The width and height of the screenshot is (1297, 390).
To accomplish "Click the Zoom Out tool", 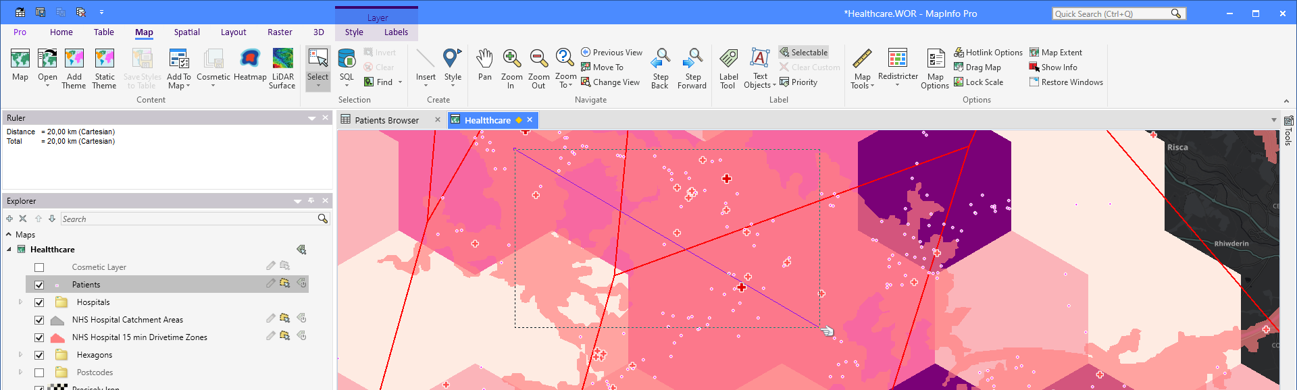I will pyautogui.click(x=538, y=59).
